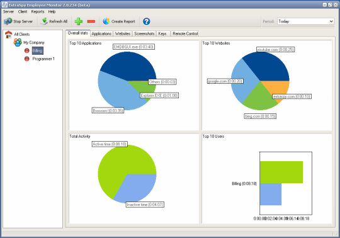Open the Reports menu

38,12
